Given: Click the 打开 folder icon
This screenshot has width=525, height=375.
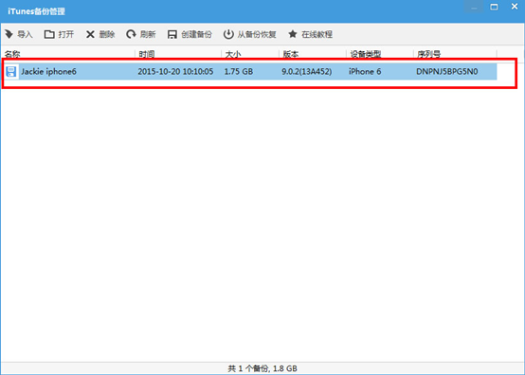Looking at the screenshot, I should click(x=49, y=34).
